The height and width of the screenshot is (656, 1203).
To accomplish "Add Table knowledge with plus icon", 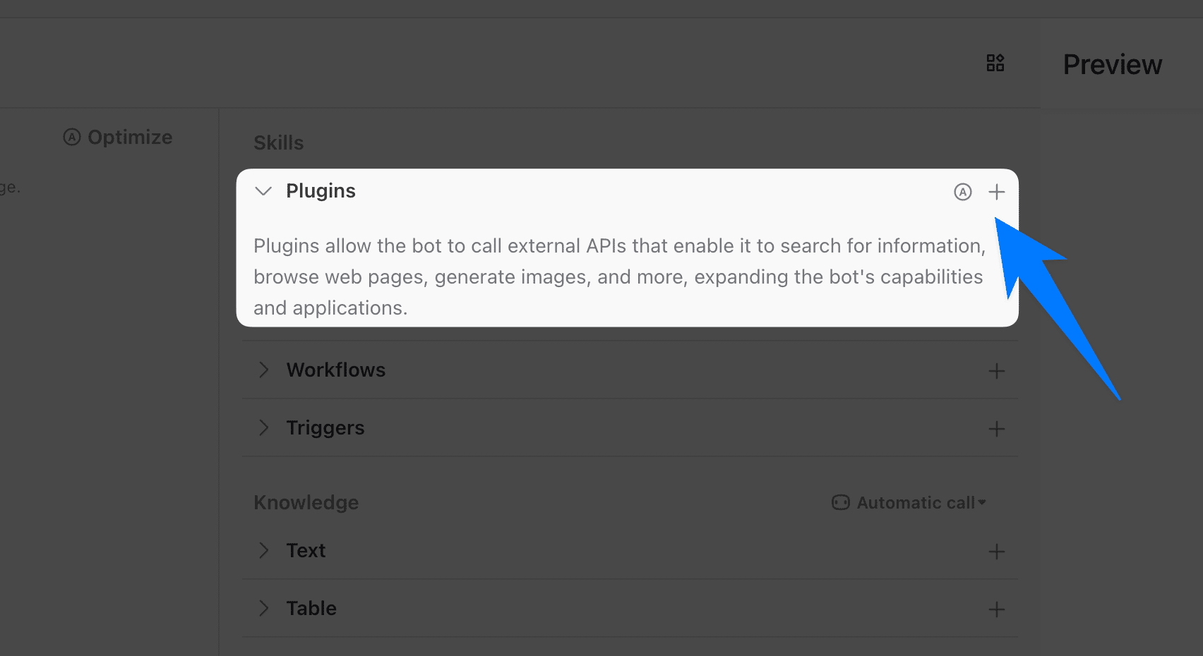I will tap(996, 609).
